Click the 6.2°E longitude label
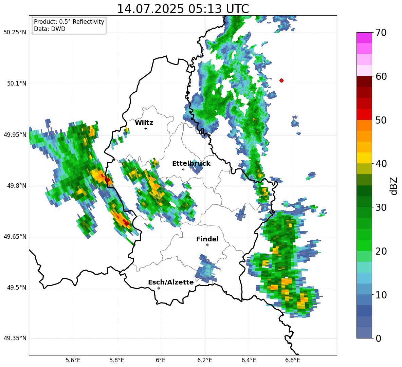This screenshot has width=402, height=367. click(205, 360)
